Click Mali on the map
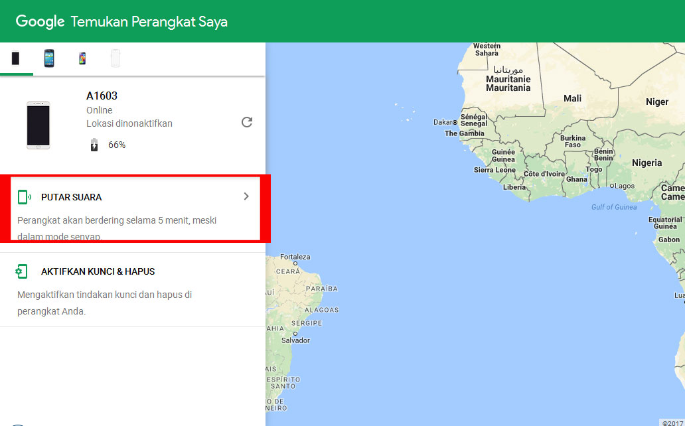Screen dimensions: 685x426 coord(572,98)
